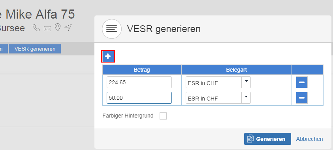Click the Farbiger Hintergrund label
Viewport: 333px width, 150px height.
[128, 116]
